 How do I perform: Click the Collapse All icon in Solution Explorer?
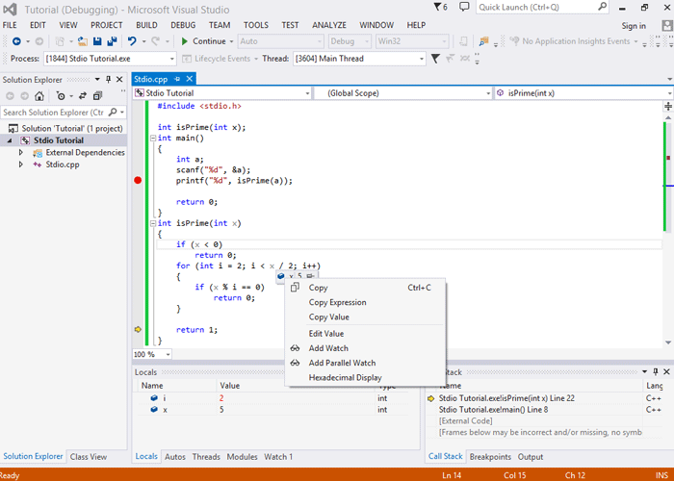(x=97, y=96)
